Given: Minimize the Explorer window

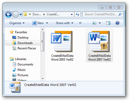Looking at the screenshot, I should (102, 7).
